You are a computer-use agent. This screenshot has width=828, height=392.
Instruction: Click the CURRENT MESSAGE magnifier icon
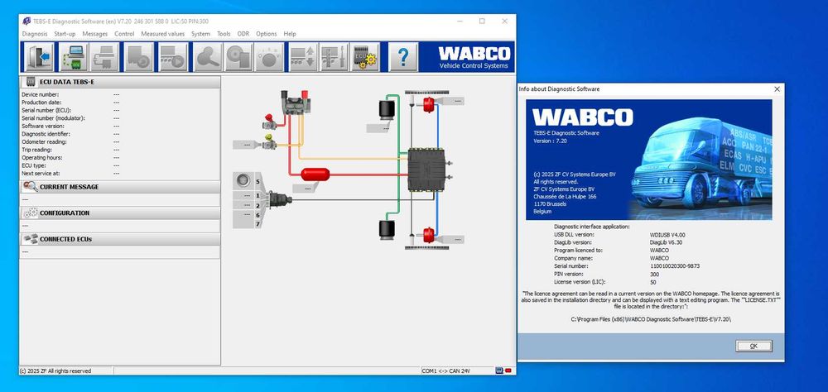[x=31, y=187]
